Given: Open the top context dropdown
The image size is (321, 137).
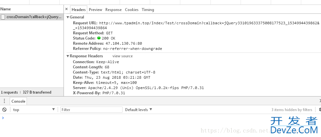Looking at the screenshot, I should (34, 109).
